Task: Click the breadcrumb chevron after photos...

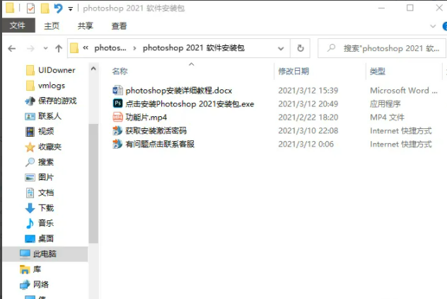Action: click(x=134, y=48)
